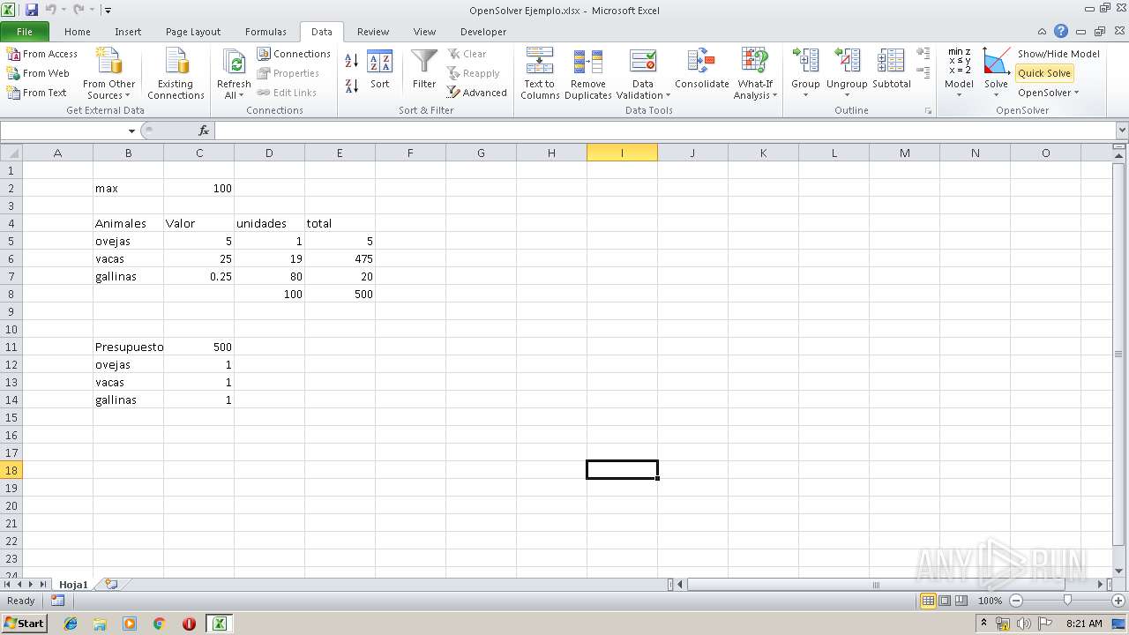Open Internet Explorer from taskbar
The image size is (1129, 635).
point(71,624)
